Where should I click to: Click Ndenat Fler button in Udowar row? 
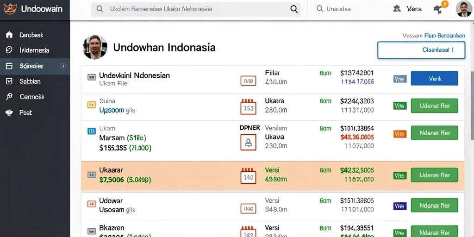tap(434, 206)
